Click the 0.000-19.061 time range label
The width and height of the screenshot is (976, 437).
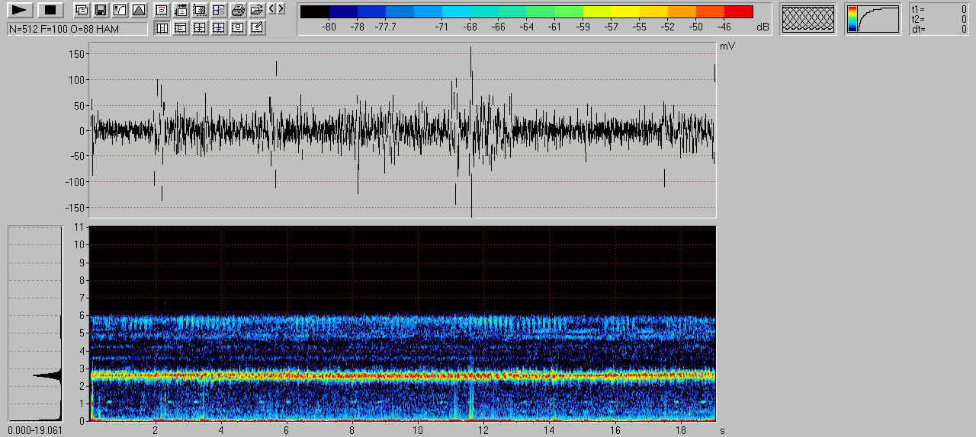(35, 430)
